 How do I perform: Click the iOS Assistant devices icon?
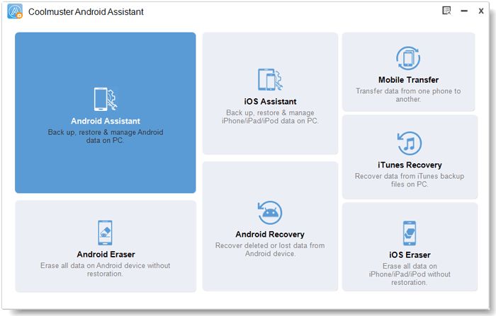click(270, 80)
